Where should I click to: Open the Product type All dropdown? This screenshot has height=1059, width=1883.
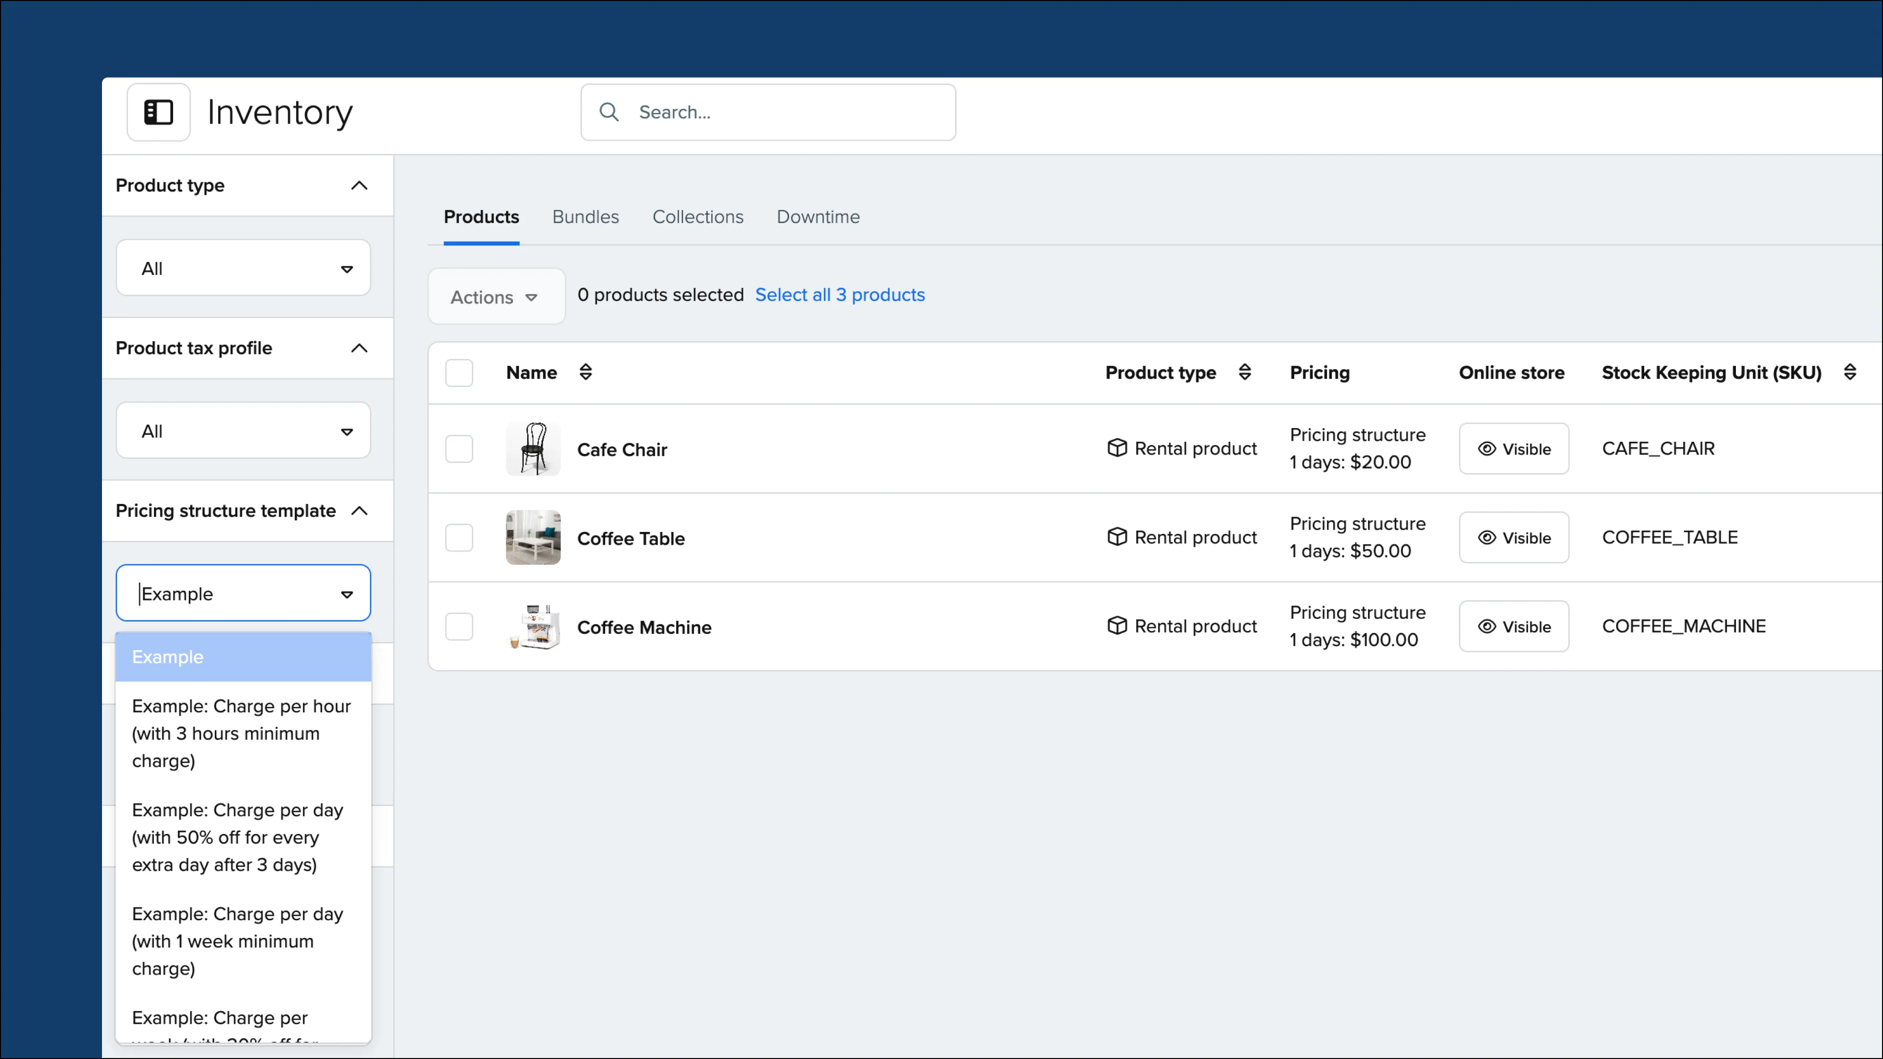coord(243,268)
